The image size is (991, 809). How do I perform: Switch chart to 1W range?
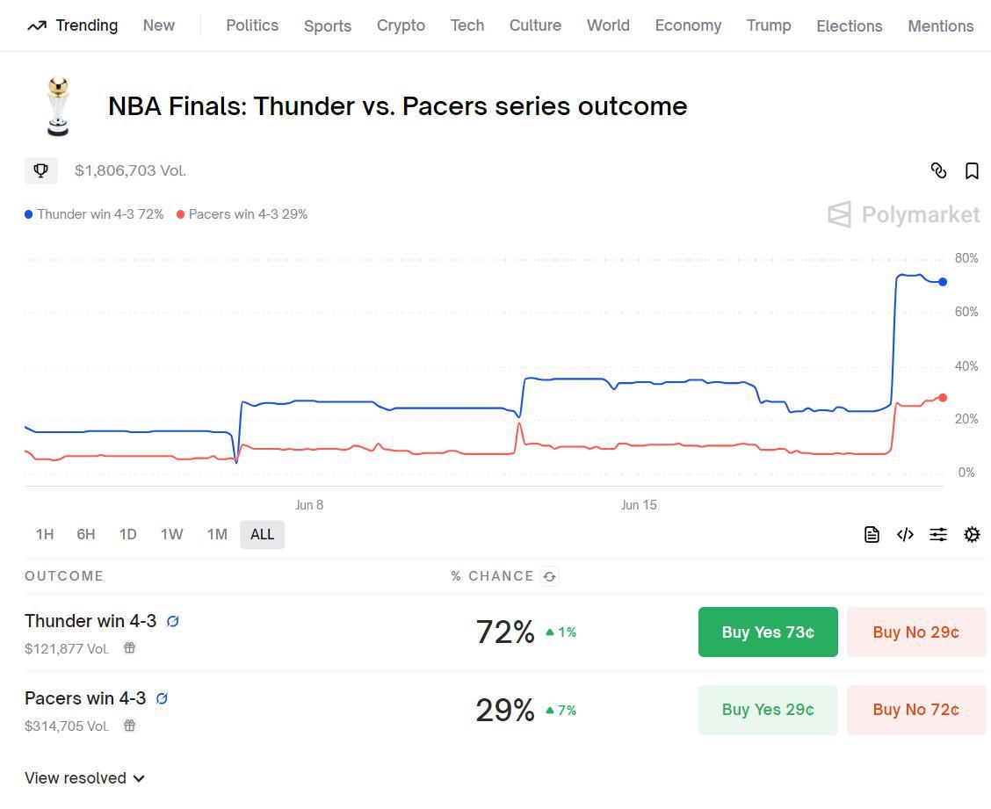coord(171,534)
